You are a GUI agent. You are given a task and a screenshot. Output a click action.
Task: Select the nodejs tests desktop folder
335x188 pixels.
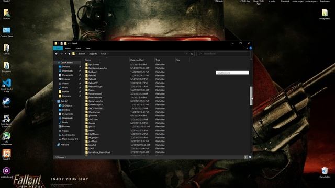[x=325, y=14]
